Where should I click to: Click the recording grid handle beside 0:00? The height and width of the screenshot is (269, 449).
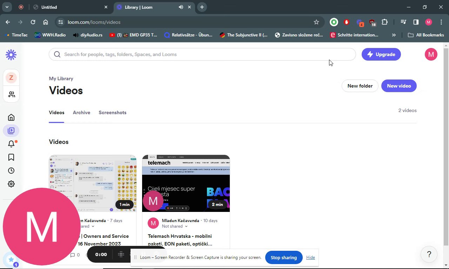[x=121, y=254]
